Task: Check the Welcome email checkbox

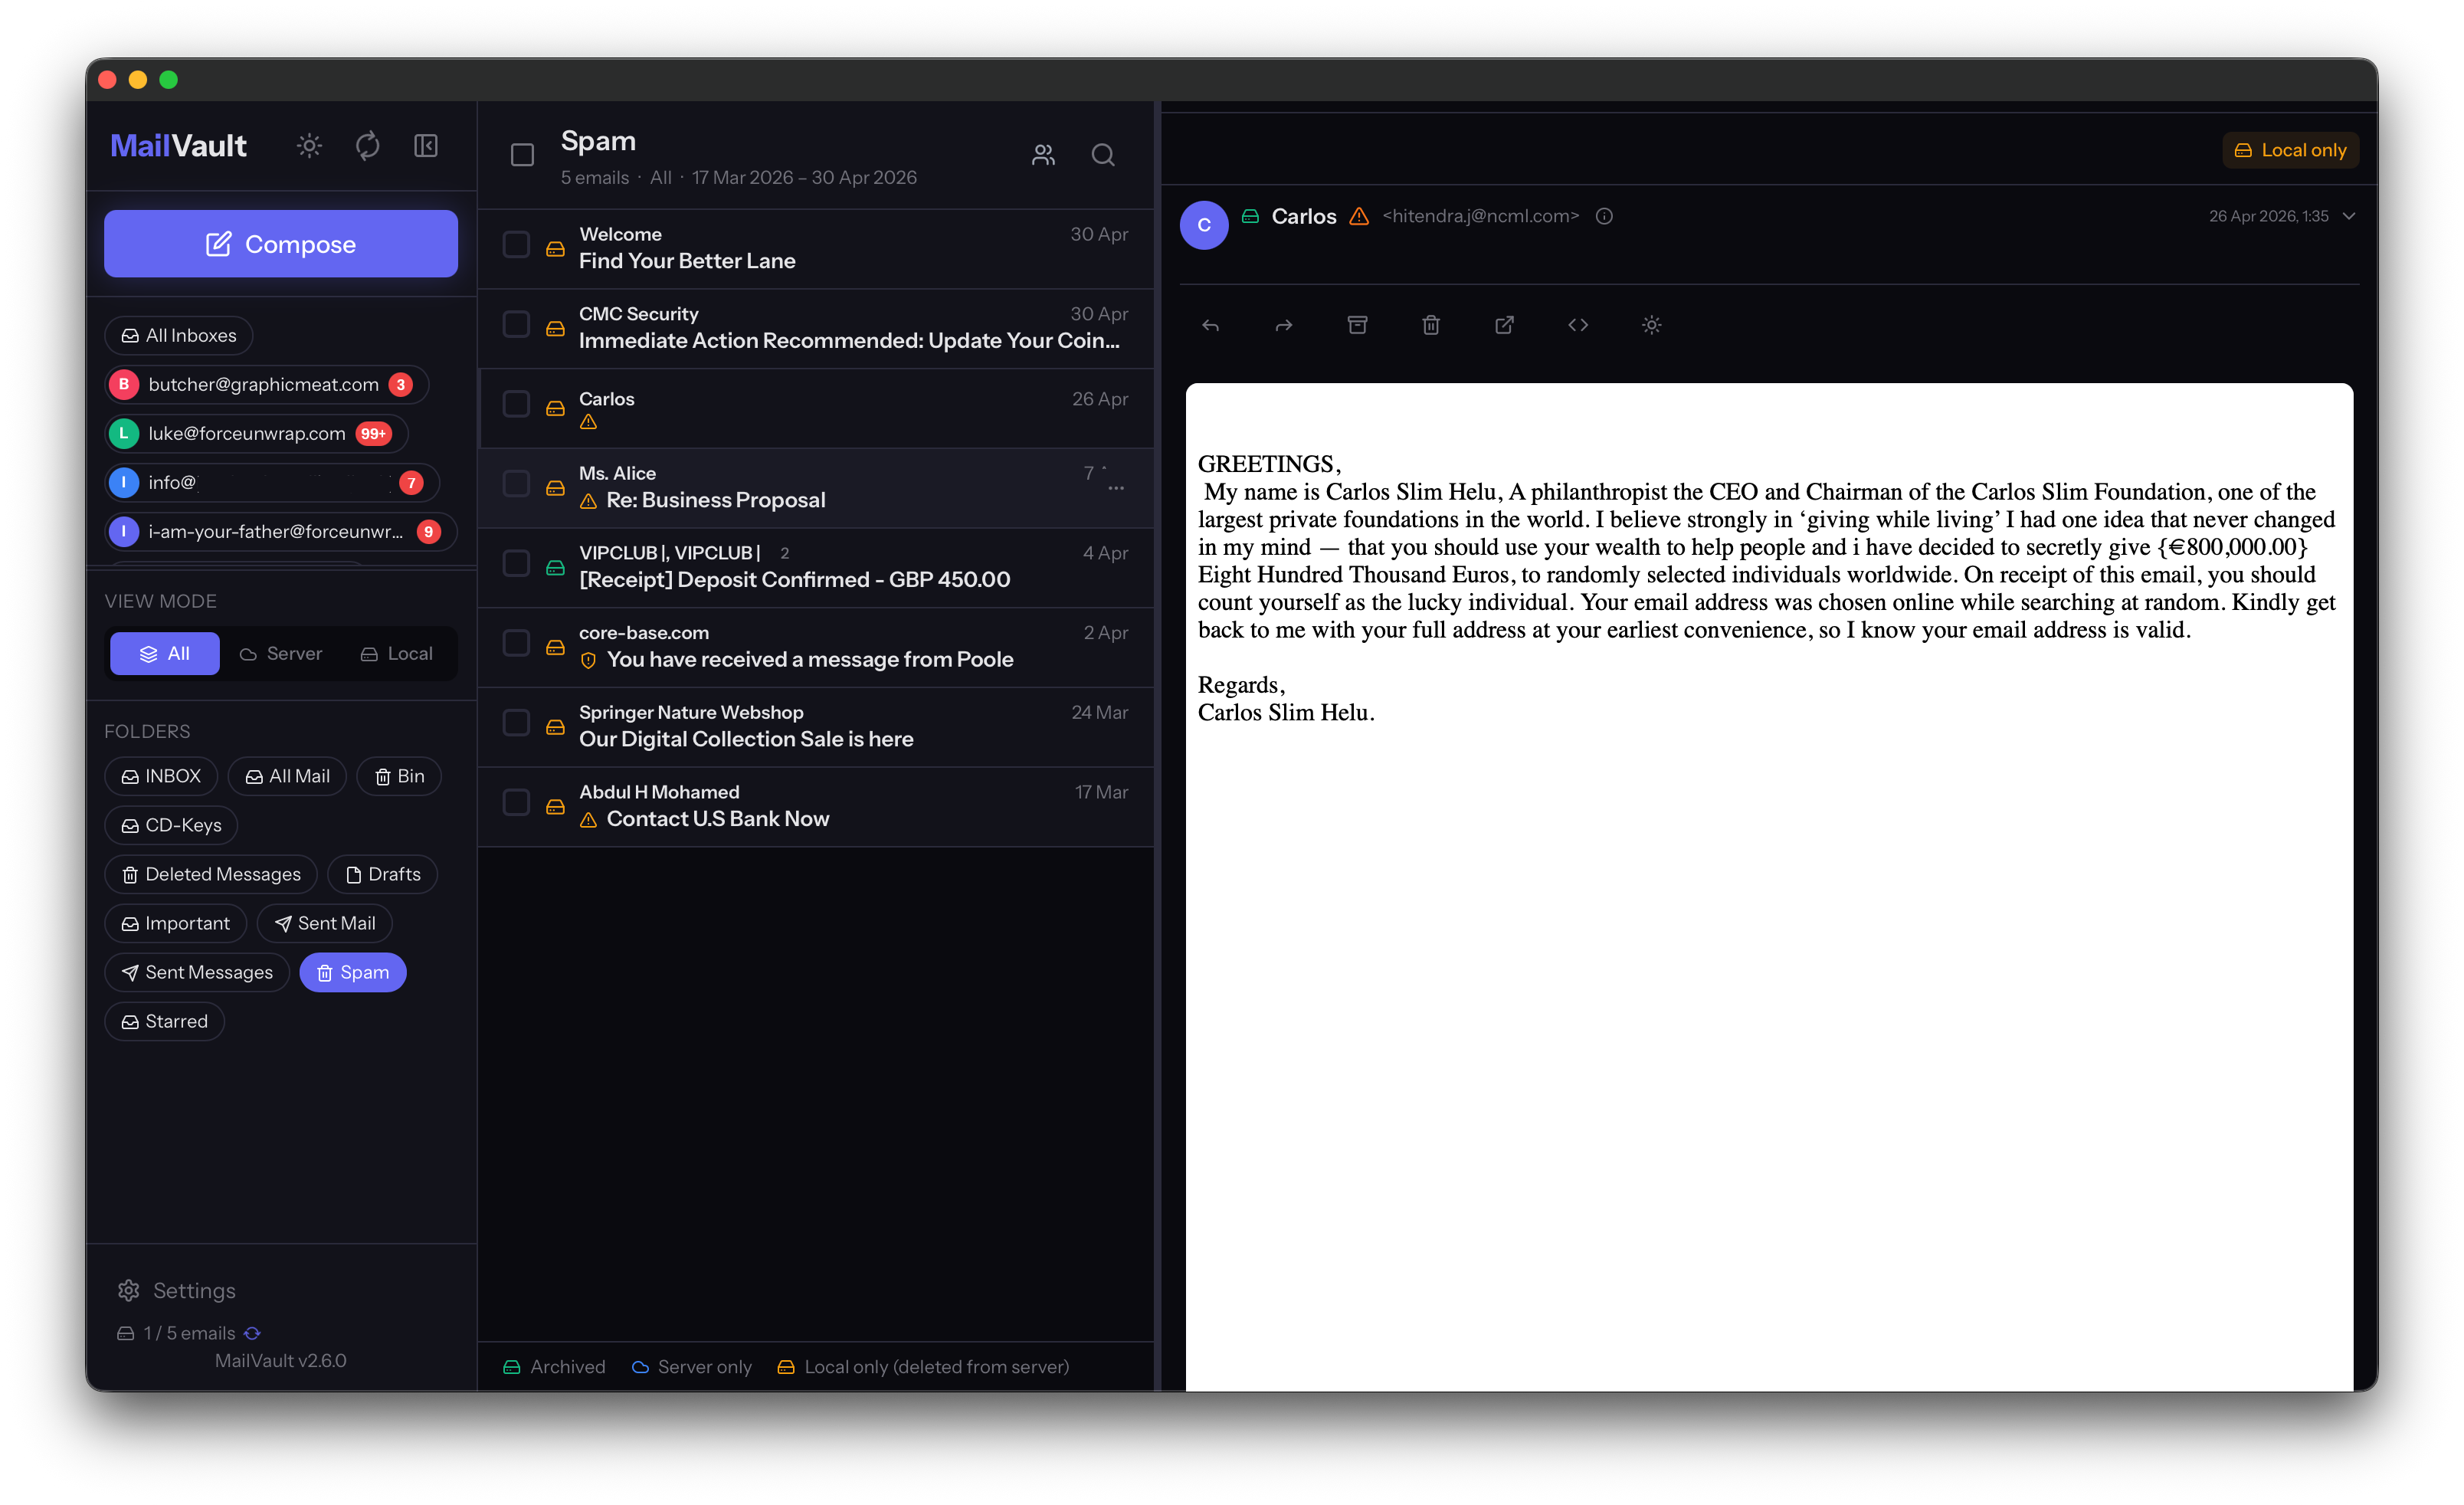Action: [516, 245]
